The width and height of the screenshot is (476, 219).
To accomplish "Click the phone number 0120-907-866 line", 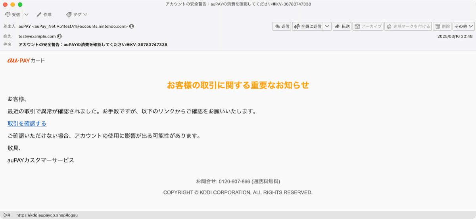I will 238,181.
